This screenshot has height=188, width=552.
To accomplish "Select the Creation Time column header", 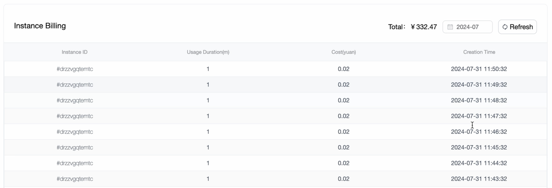I will (479, 52).
